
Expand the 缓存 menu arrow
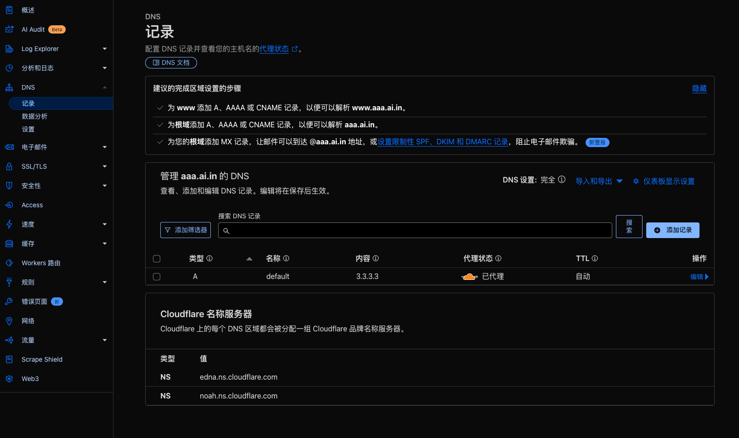pyautogui.click(x=105, y=244)
